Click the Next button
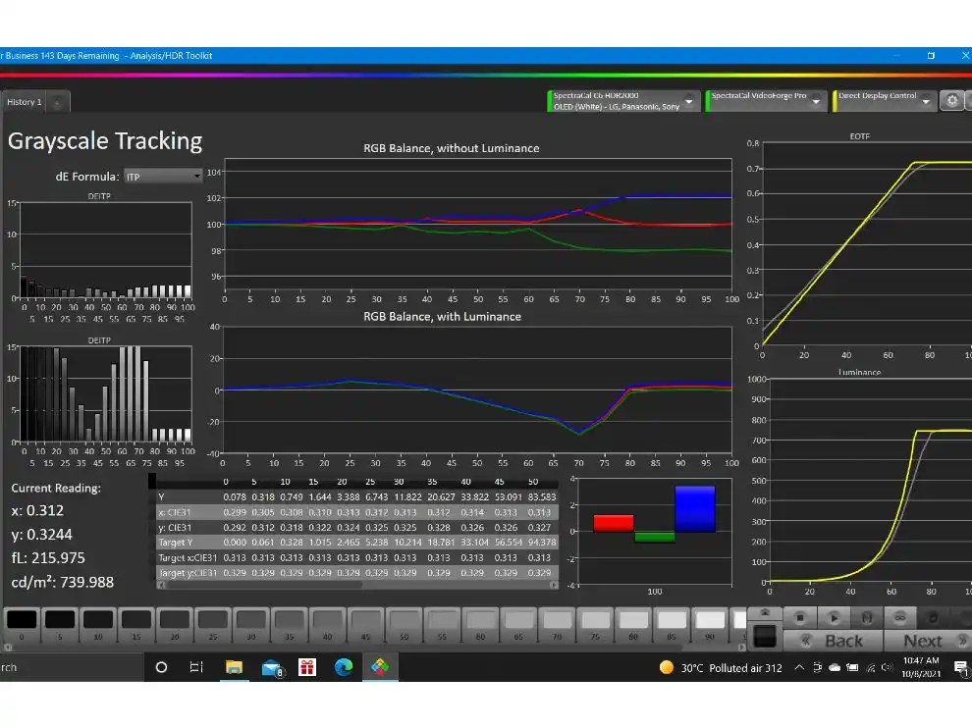 point(928,641)
